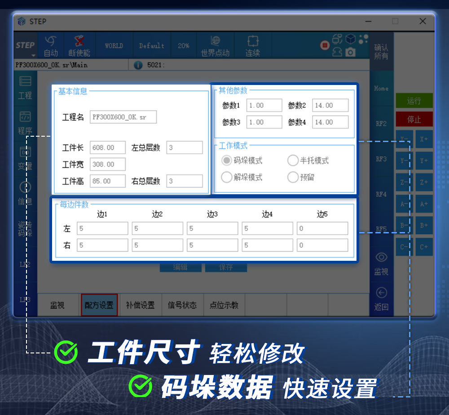Click the 工程名 project name field
Screen dimensions: 449x415
[x=124, y=116]
